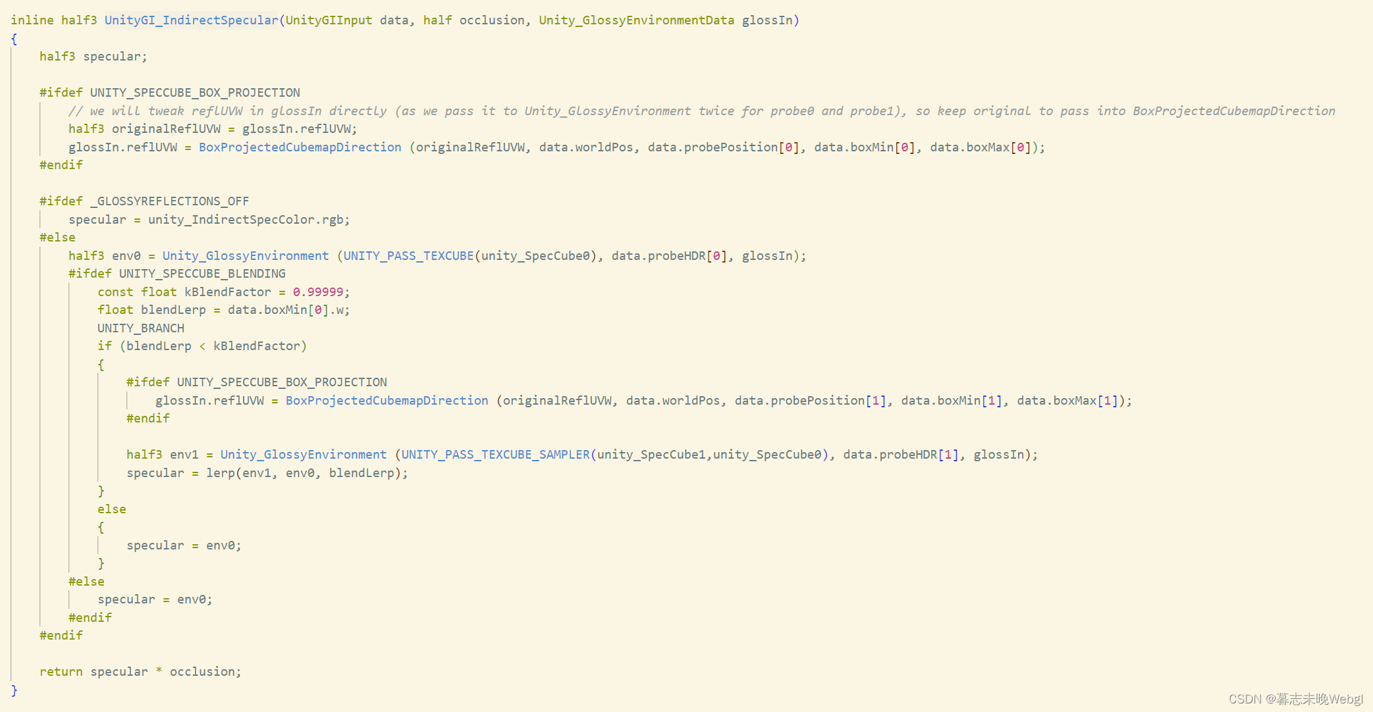Viewport: 1373px width, 712px height.
Task: Click the first '#ifdef UNITY_SPECCUBE_BOX_PROJECTION' directive
Action: click(170, 93)
